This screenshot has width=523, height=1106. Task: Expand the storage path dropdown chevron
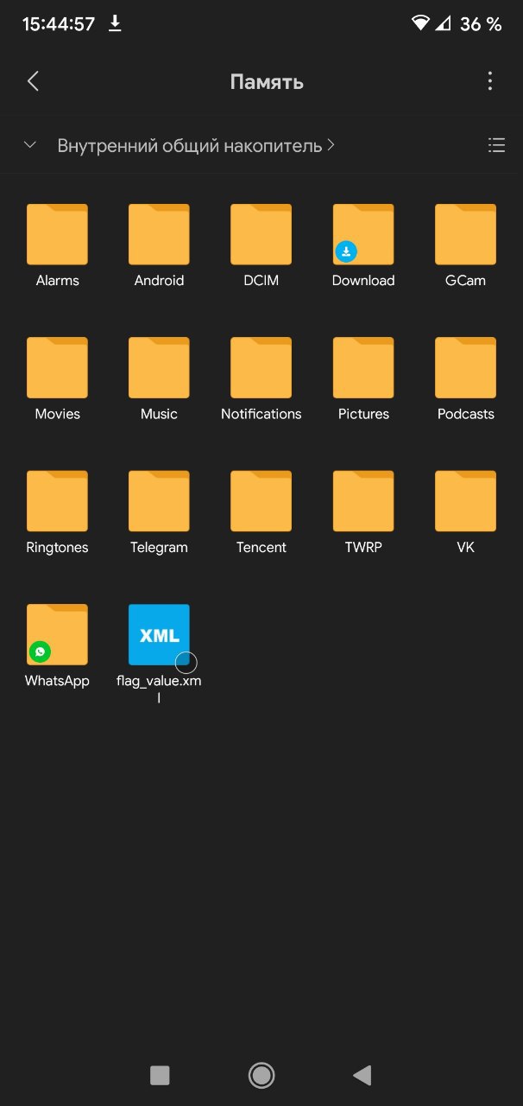[x=30, y=145]
